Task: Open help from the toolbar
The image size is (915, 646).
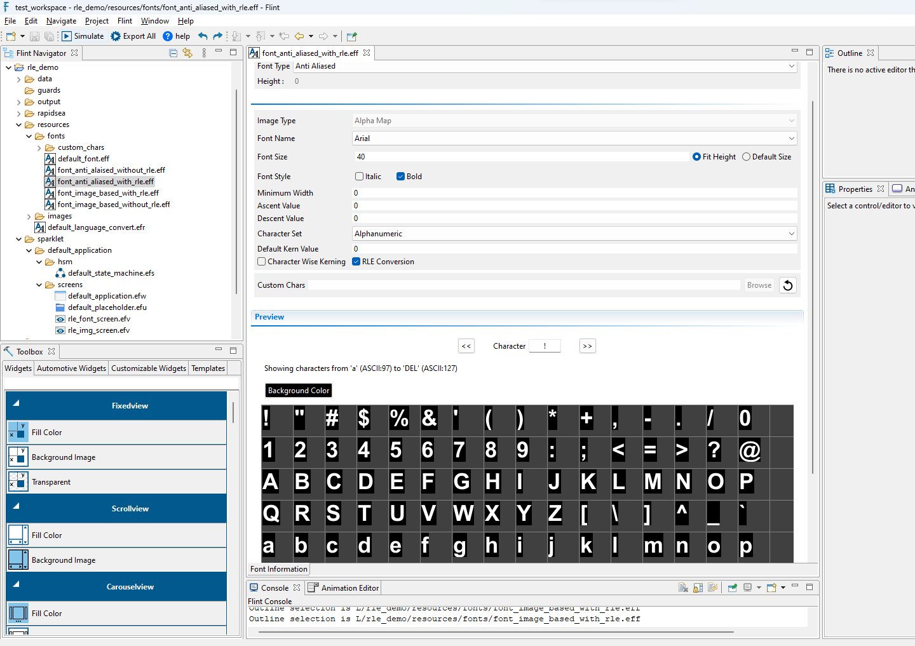Action: pyautogui.click(x=176, y=36)
